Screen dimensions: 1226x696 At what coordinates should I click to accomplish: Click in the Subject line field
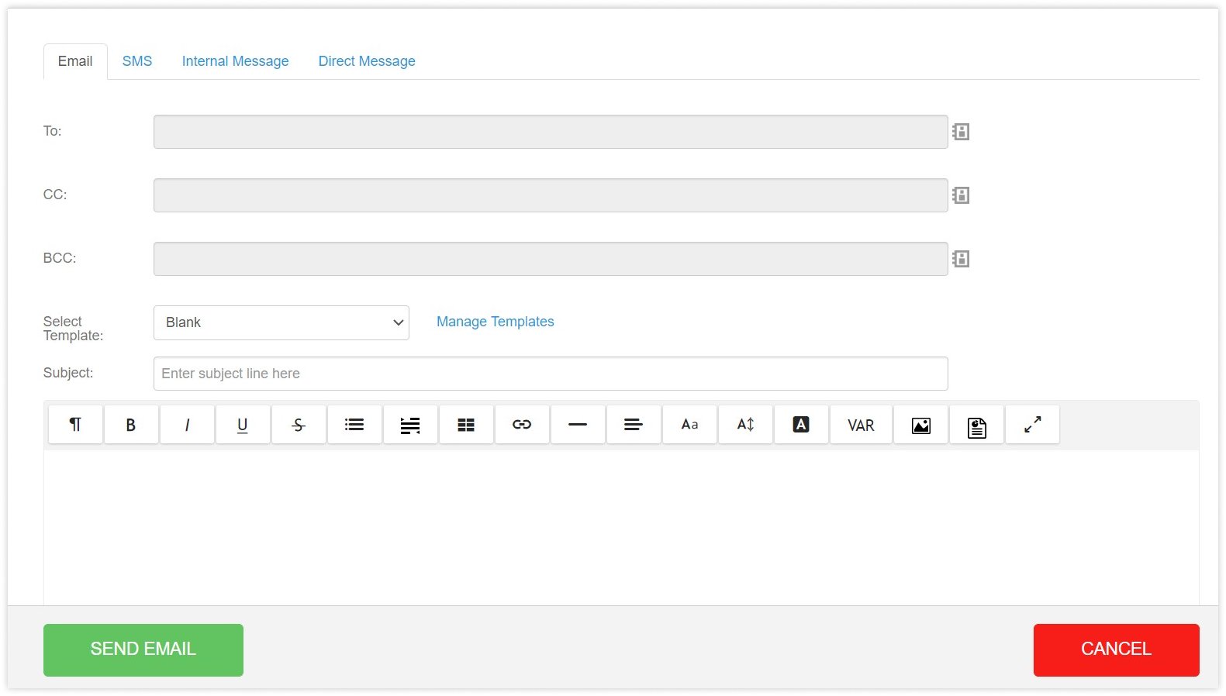(x=550, y=374)
